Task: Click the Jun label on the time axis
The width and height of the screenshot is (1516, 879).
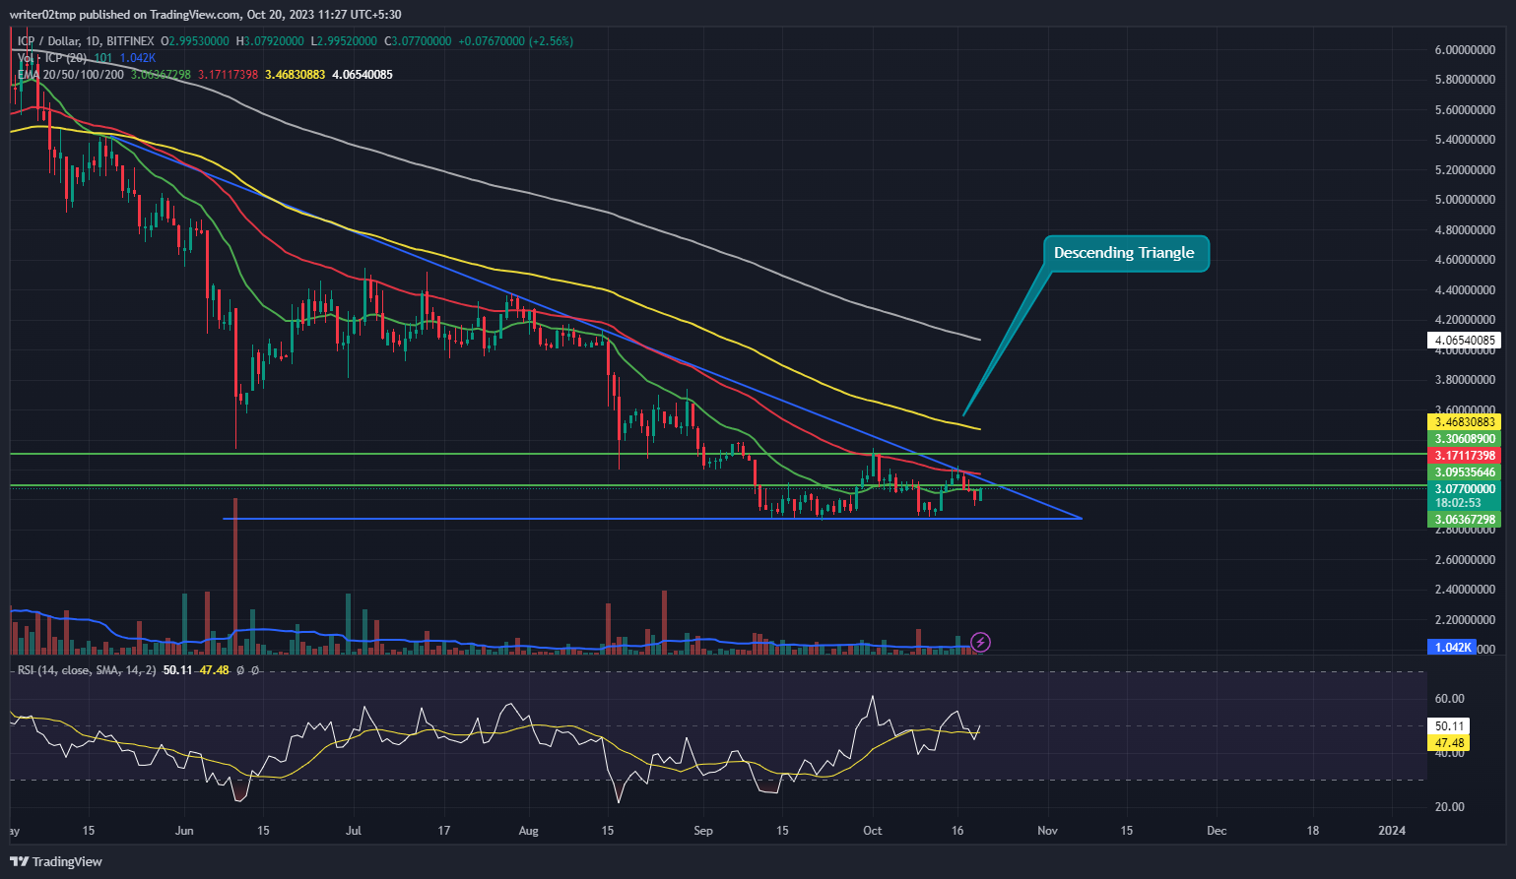Action: tap(184, 831)
